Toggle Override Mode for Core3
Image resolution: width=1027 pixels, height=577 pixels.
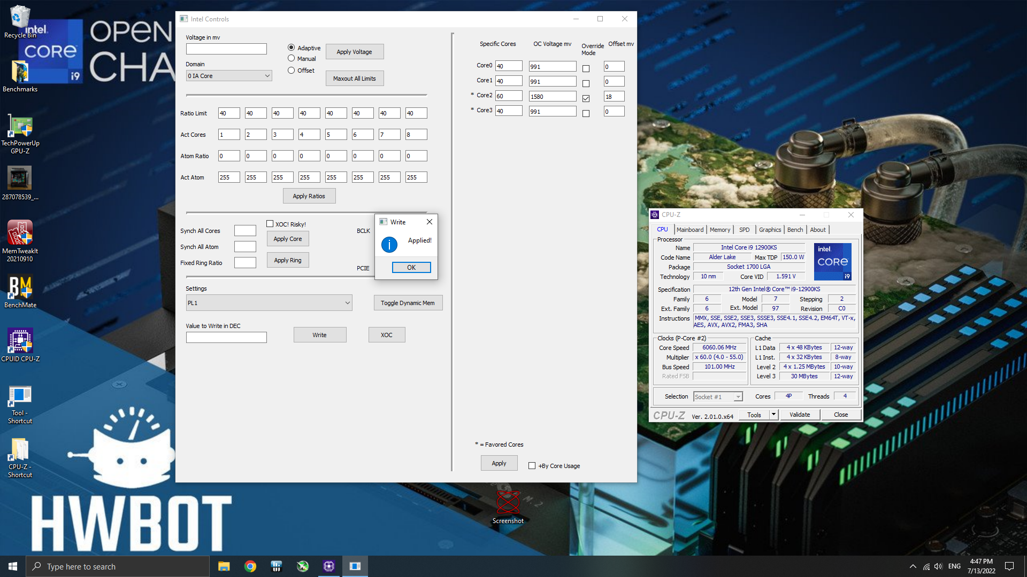click(586, 113)
